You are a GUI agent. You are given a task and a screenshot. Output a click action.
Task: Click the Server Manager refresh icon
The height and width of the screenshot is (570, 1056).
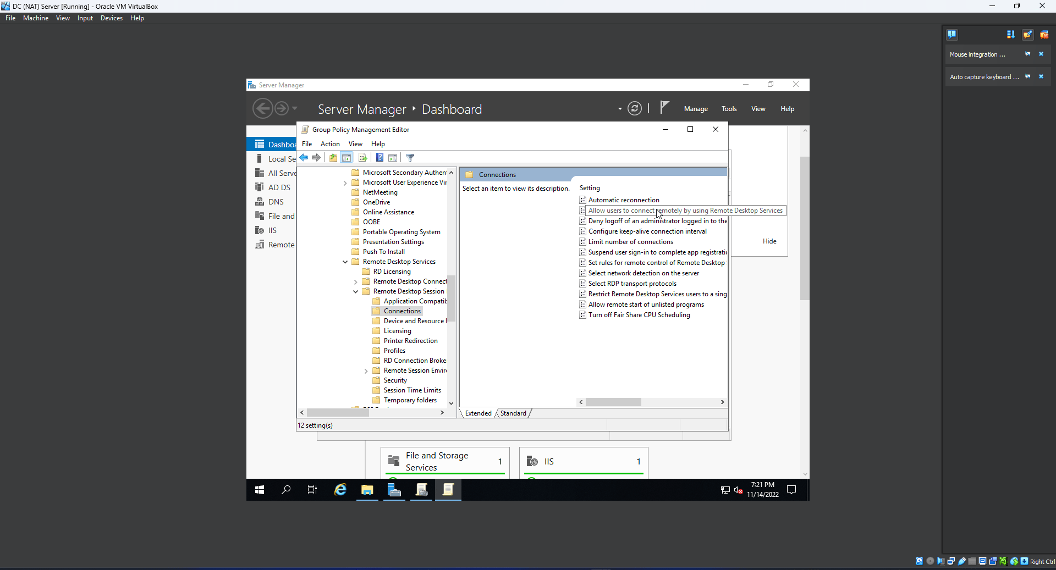[x=635, y=109]
